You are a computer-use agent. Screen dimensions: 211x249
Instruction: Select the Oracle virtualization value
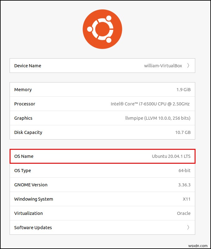click(x=184, y=213)
